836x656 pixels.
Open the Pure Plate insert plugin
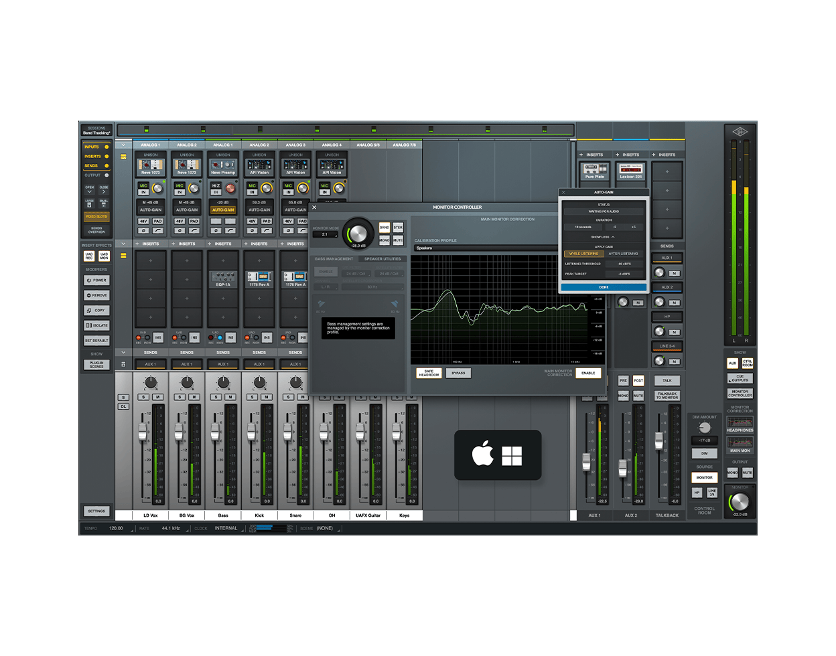click(594, 171)
